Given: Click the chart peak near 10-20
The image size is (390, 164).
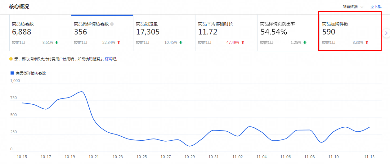Looking at the screenshot, I should tap(81, 92).
